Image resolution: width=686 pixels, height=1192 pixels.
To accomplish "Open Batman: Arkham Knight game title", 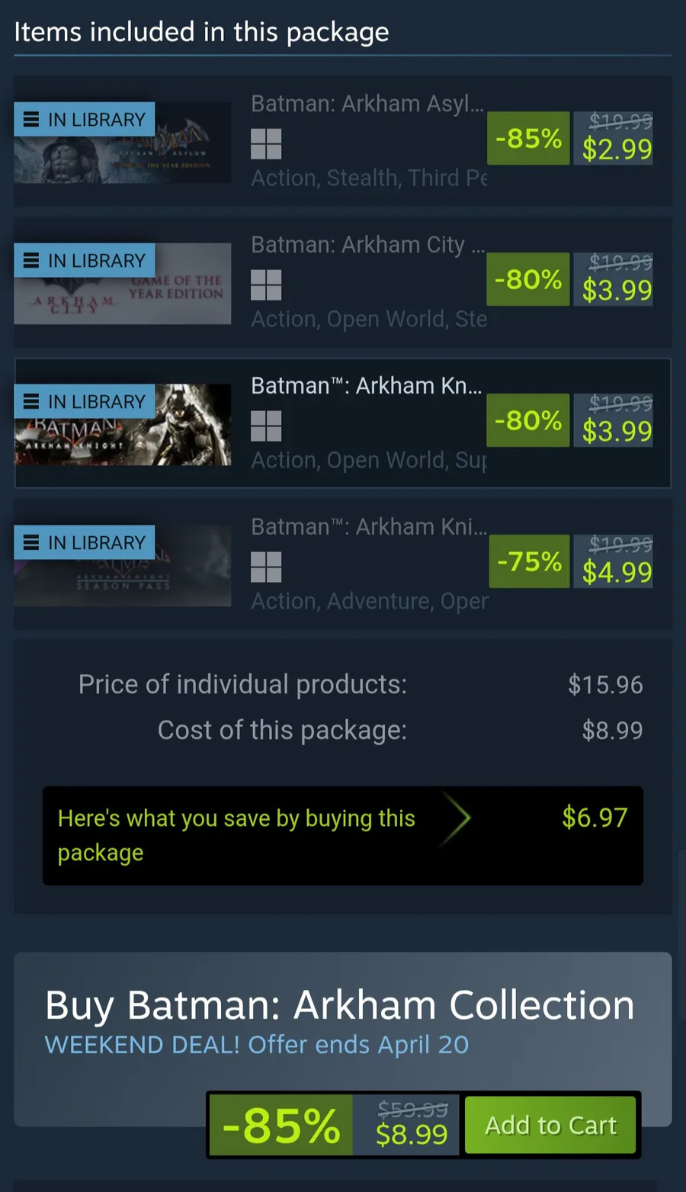I will point(367,386).
